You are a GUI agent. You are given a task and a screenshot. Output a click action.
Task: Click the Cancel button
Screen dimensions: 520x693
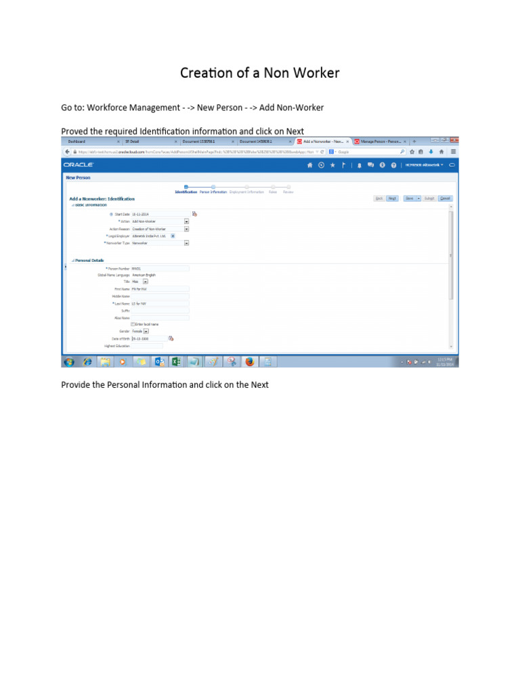click(x=446, y=198)
